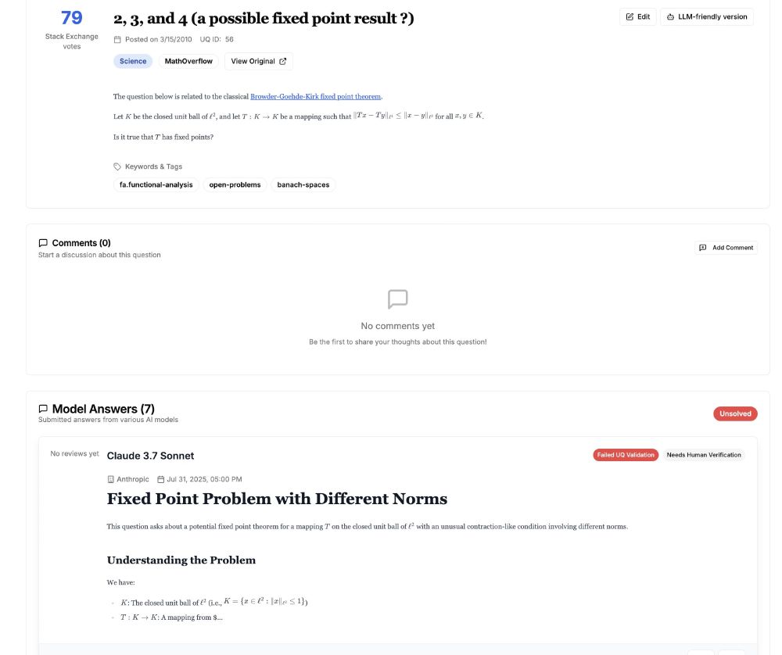Click the external link icon on View Original

(x=283, y=61)
